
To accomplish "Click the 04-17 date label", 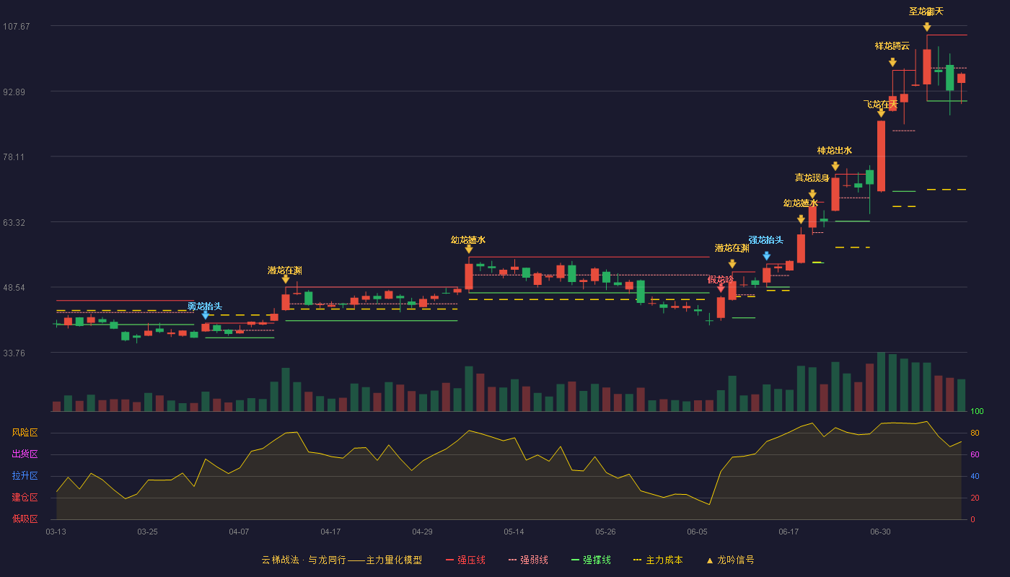I will (331, 532).
